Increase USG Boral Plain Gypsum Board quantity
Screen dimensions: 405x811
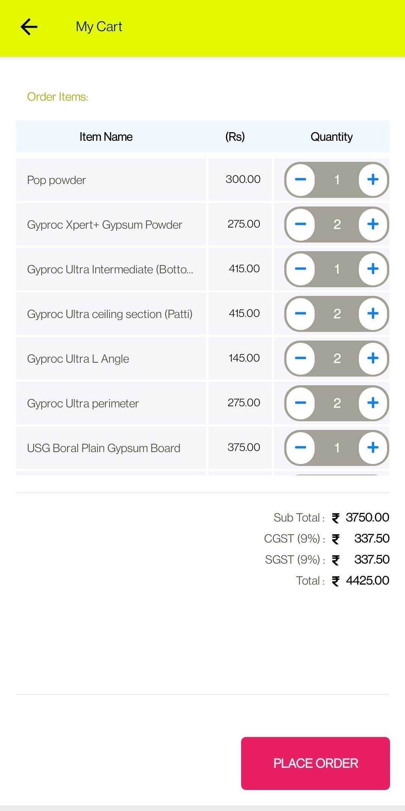(x=373, y=448)
